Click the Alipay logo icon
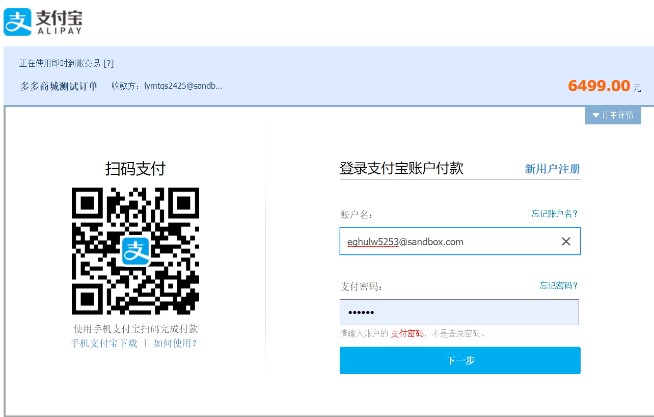Image resolution: width=654 pixels, height=417 pixels. tap(17, 21)
